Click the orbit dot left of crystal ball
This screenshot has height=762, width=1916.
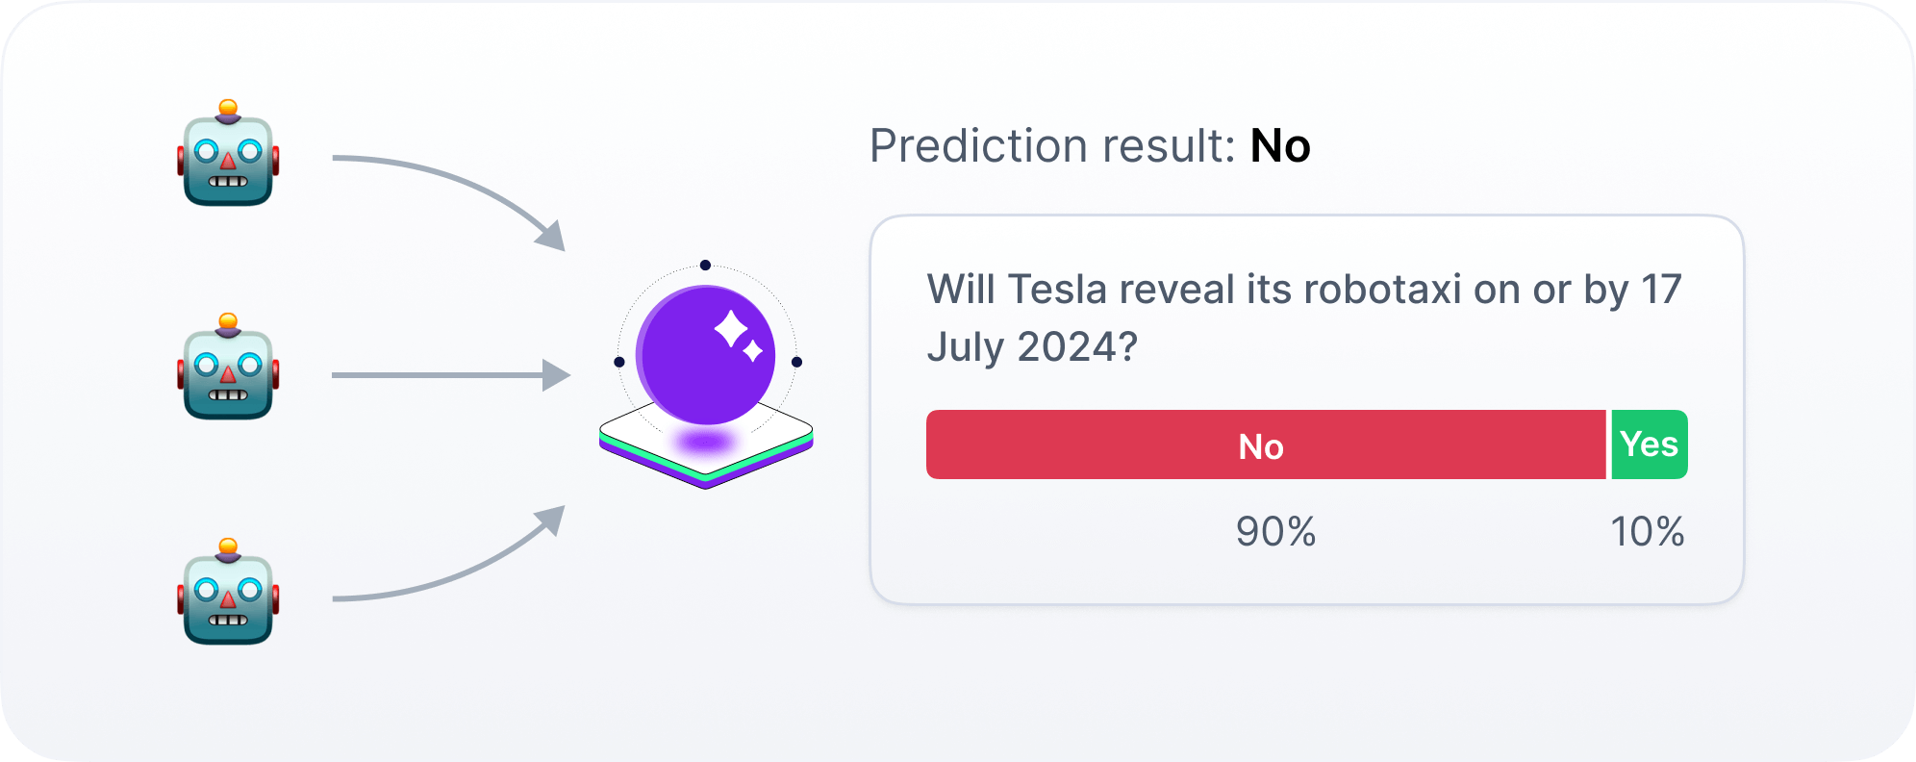pos(618,362)
